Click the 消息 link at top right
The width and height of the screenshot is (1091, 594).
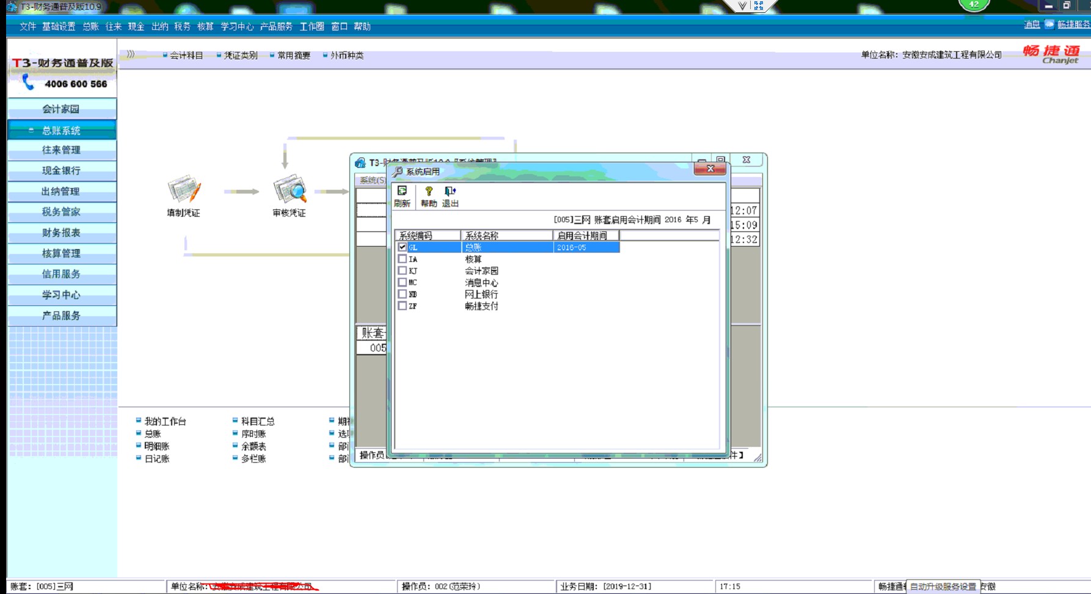1032,24
